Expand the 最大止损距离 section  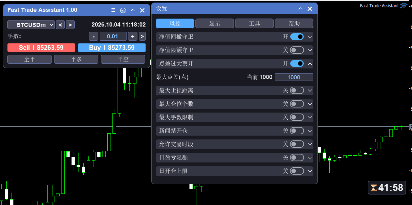click(x=310, y=91)
